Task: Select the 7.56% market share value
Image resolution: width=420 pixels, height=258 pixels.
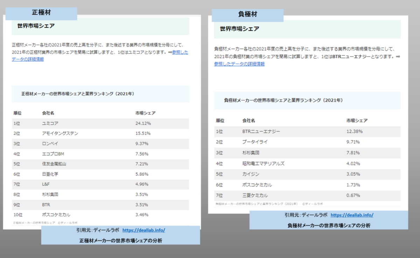Action: [142, 154]
